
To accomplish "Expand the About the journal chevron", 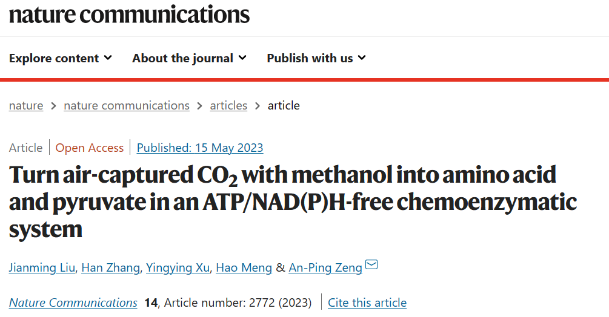I will click(242, 57).
